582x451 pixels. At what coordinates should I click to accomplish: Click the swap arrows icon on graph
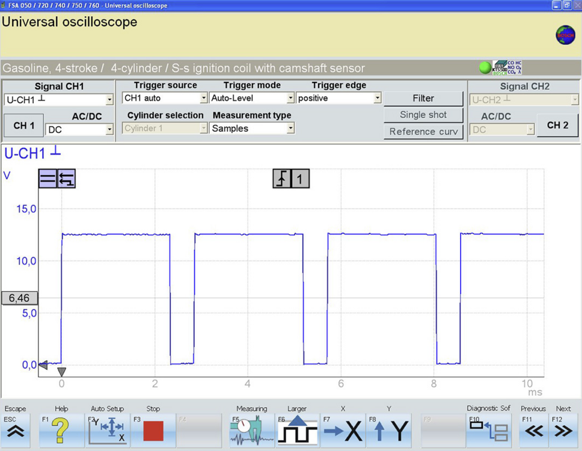tap(66, 179)
